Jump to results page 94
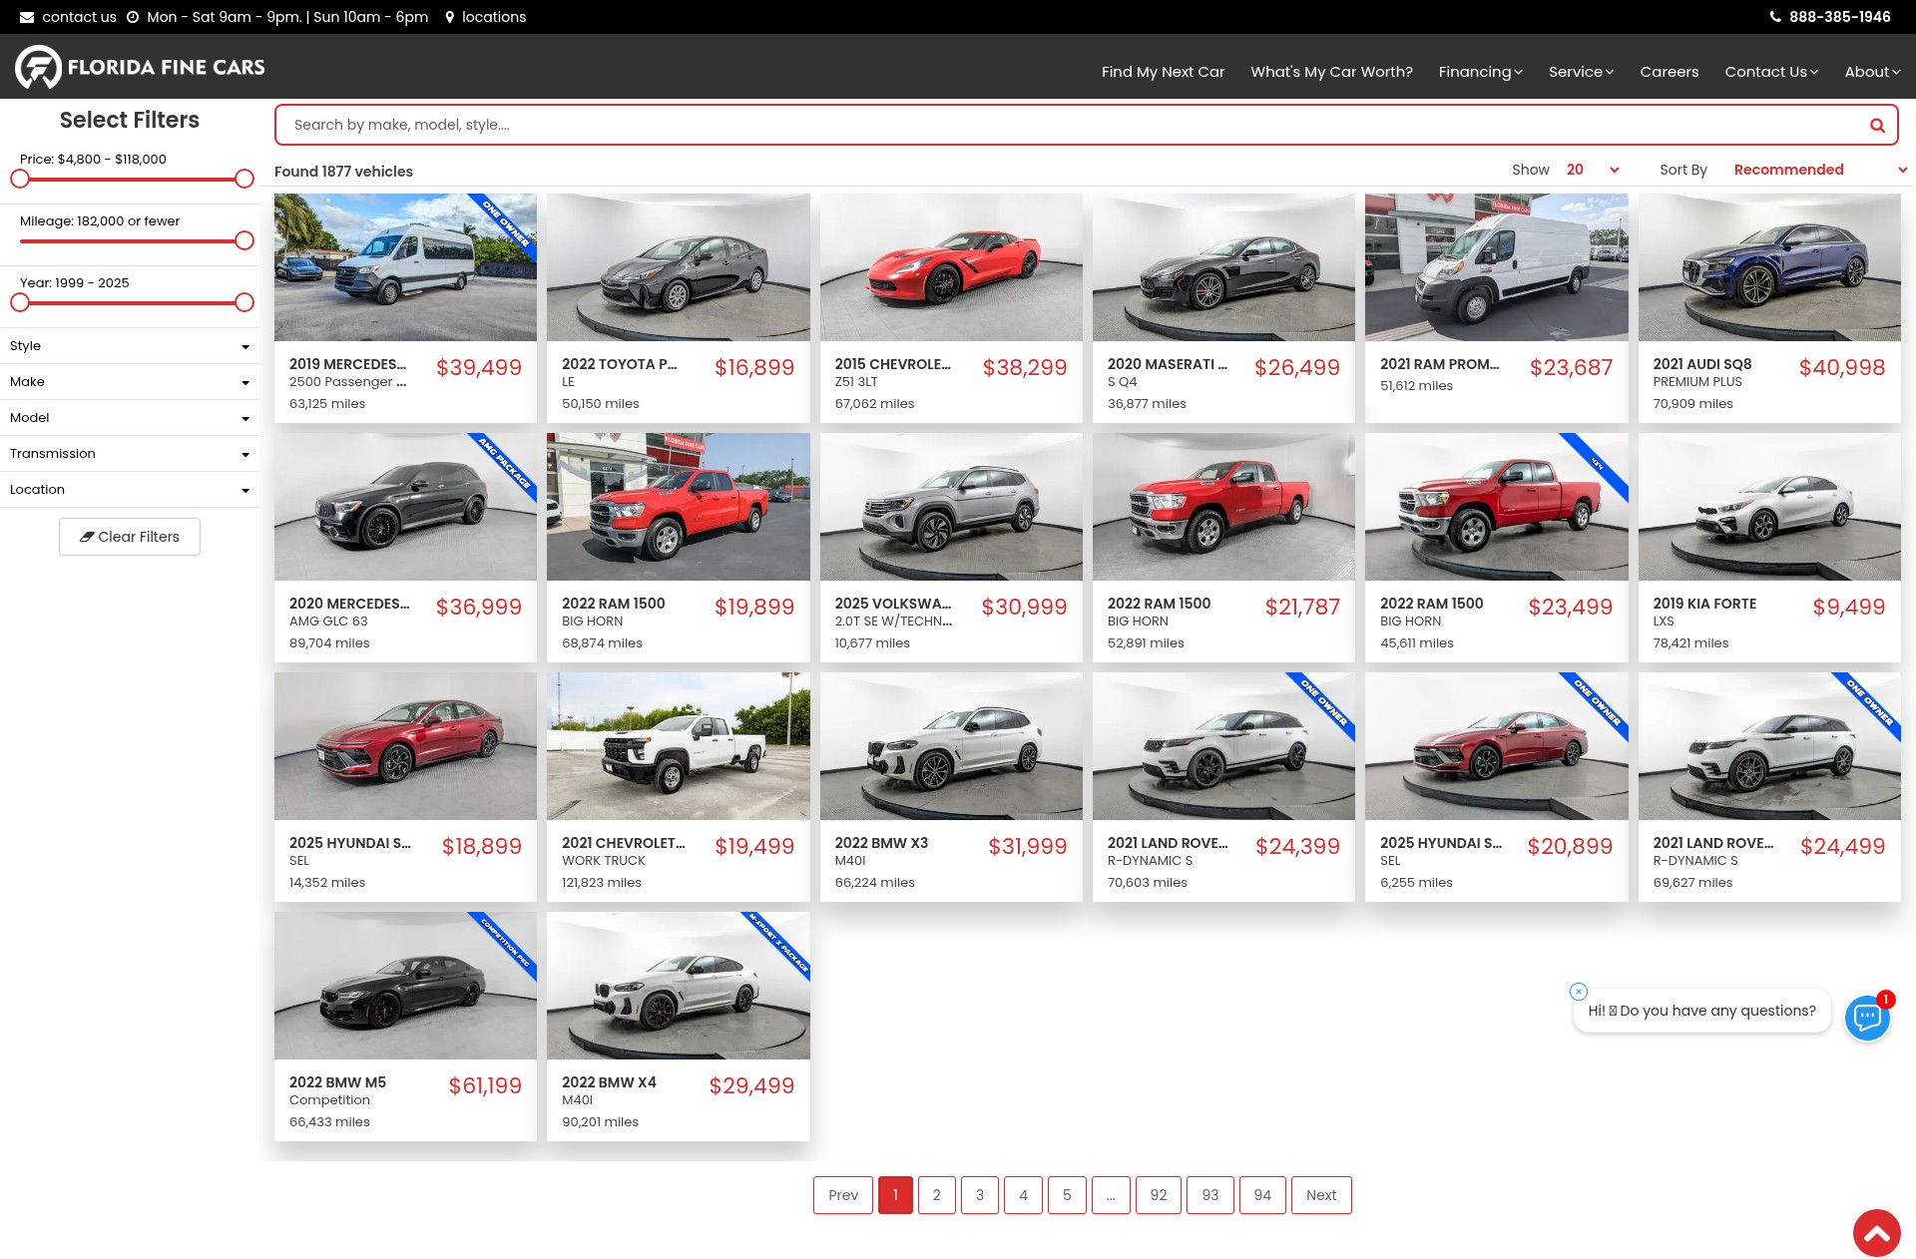1916x1259 pixels. (1262, 1195)
